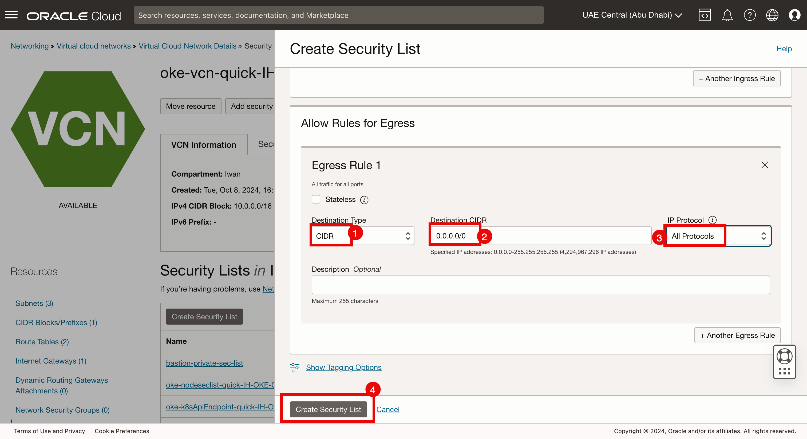The image size is (807, 439).
Task: Expand the UAE Central region selector
Action: pyautogui.click(x=632, y=15)
